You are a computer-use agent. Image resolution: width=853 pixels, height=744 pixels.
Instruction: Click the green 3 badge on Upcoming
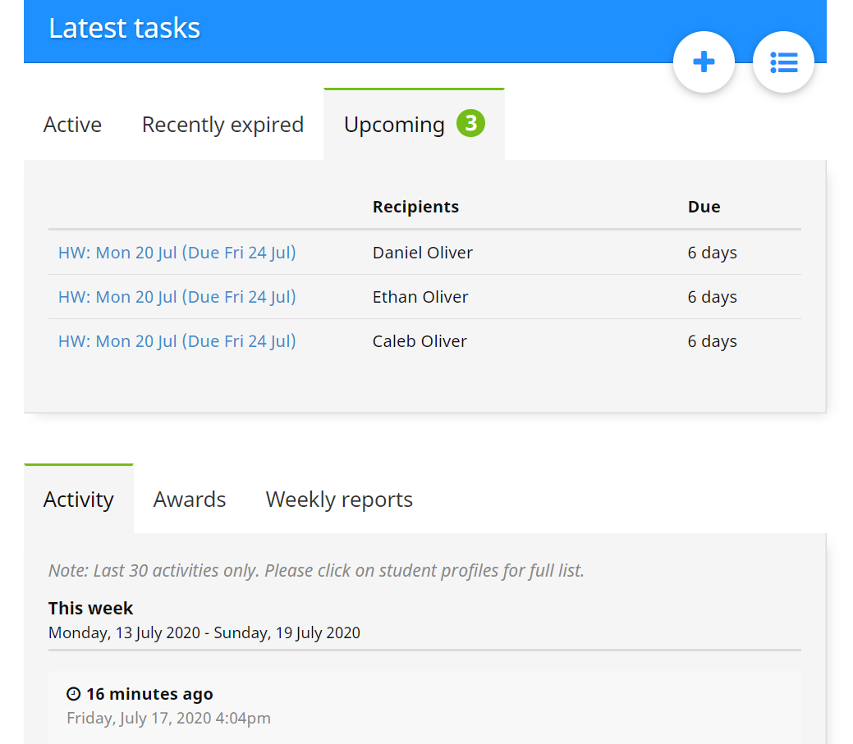pyautogui.click(x=471, y=124)
